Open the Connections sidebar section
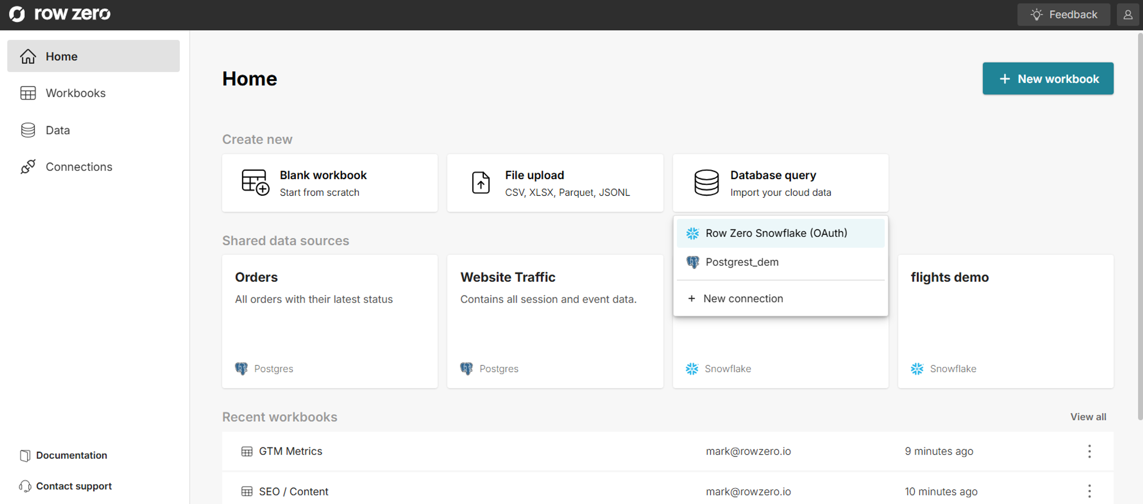1143x504 pixels. pyautogui.click(x=78, y=167)
